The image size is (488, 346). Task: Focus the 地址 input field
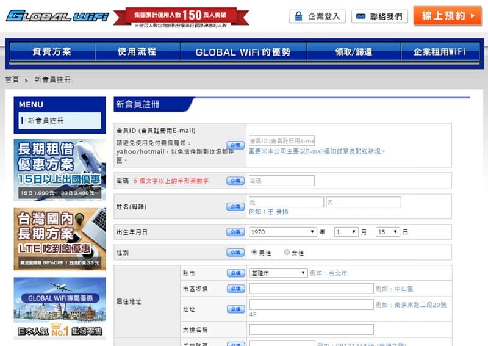click(312, 305)
